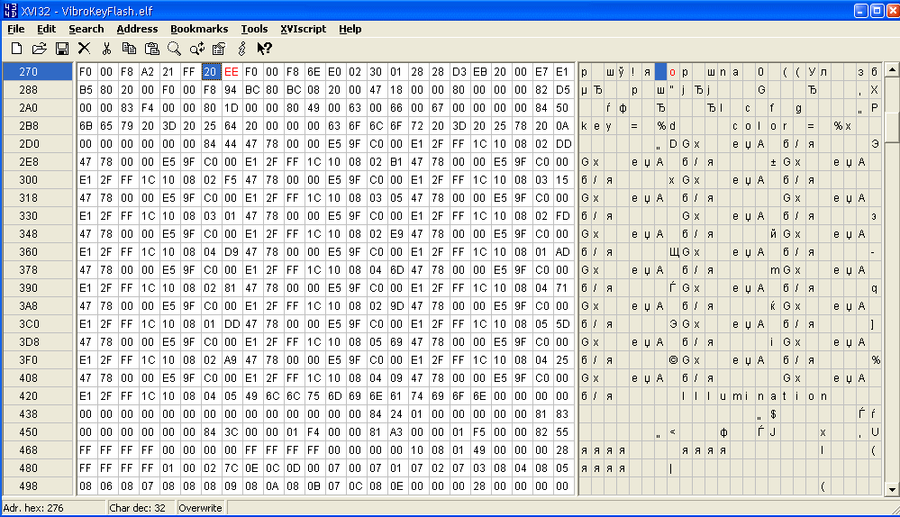Click the Open file folder icon
Screen dimensions: 900x517
[39, 49]
